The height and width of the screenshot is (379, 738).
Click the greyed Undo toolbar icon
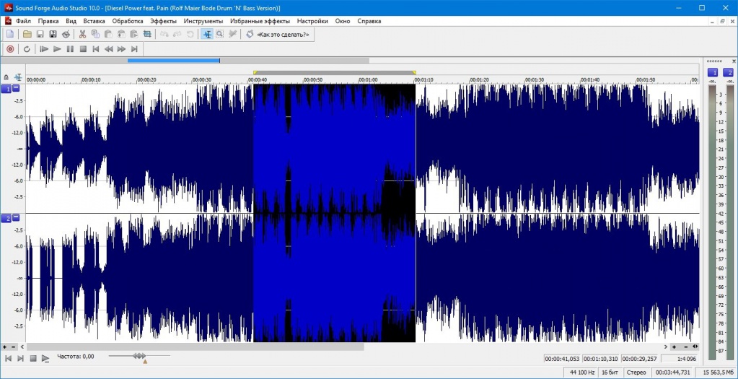[164, 34]
